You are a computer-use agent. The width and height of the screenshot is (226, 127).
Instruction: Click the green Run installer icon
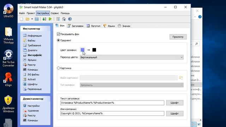click(x=50, y=19)
